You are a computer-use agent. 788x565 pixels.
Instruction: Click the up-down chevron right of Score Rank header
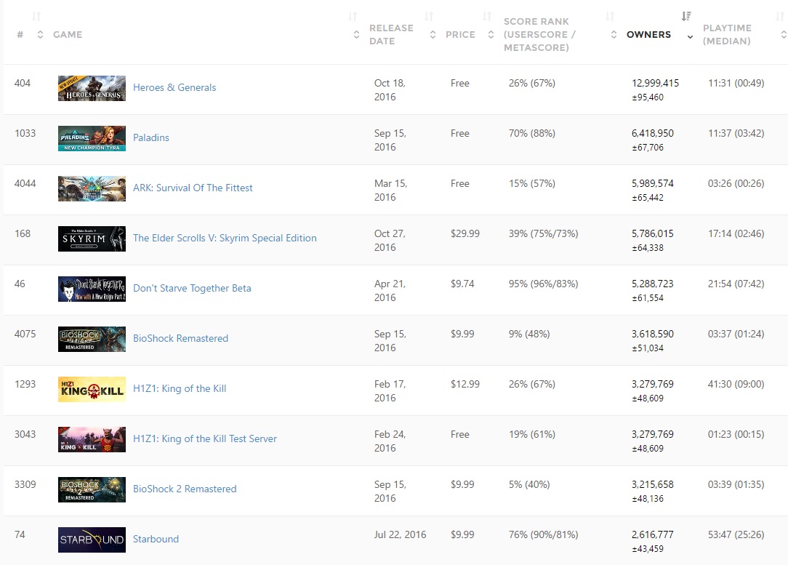click(x=611, y=35)
